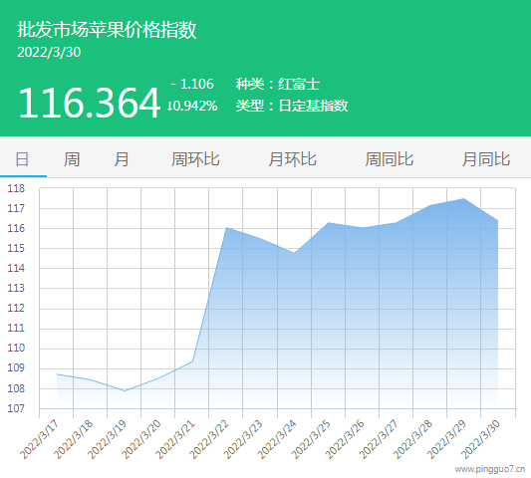Click the www.pingguo7.cn watermark link

[x=490, y=469]
